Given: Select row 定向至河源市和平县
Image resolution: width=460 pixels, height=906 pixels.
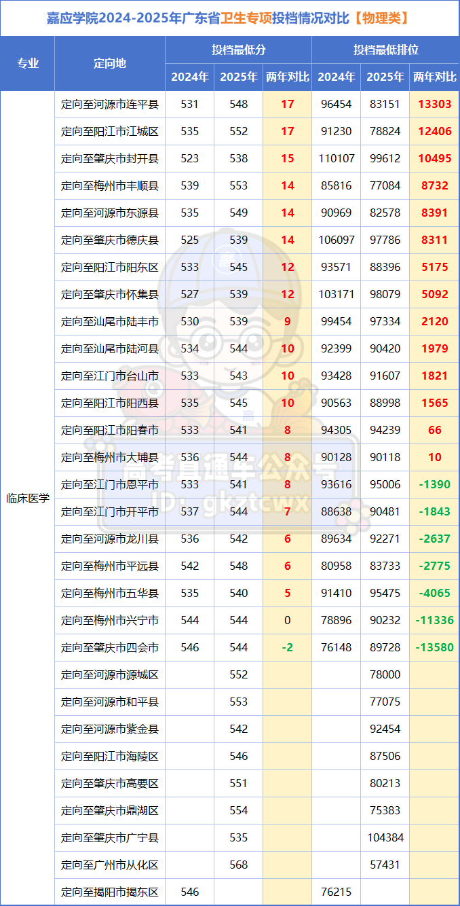Looking at the screenshot, I should pos(257,702).
